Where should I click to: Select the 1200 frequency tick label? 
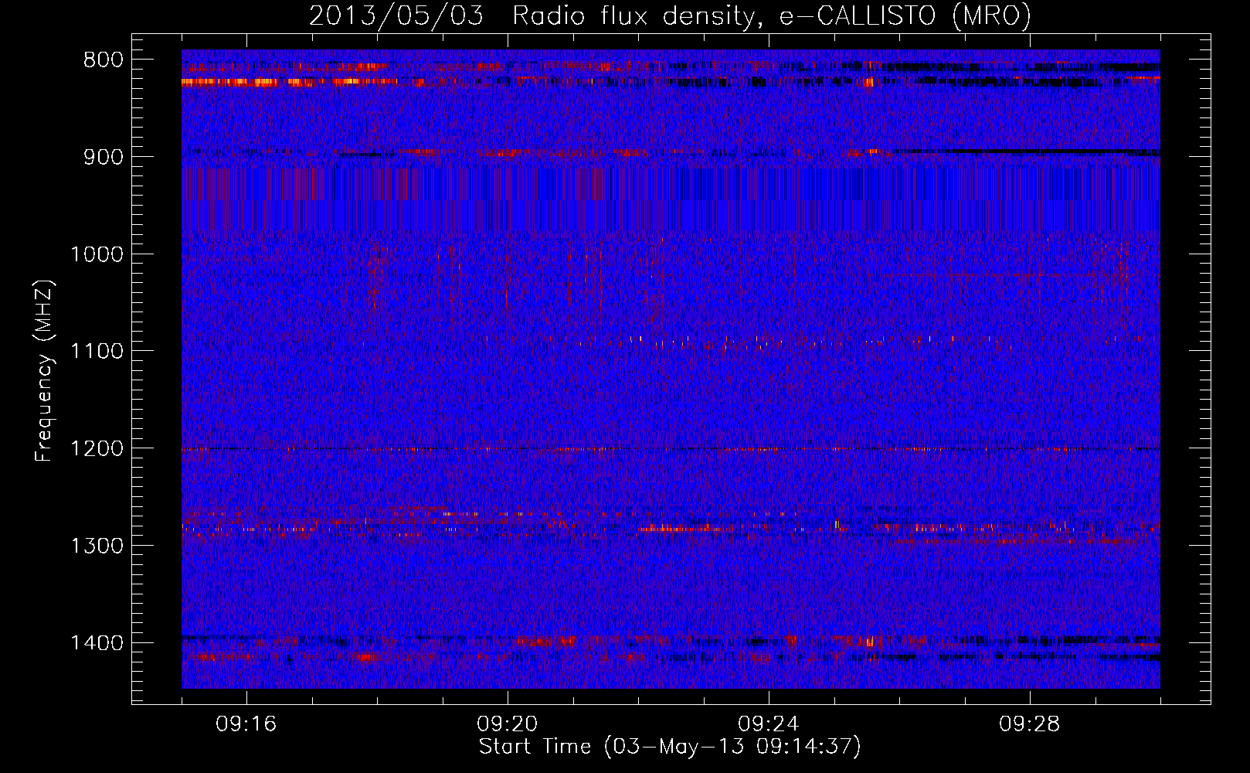click(97, 449)
